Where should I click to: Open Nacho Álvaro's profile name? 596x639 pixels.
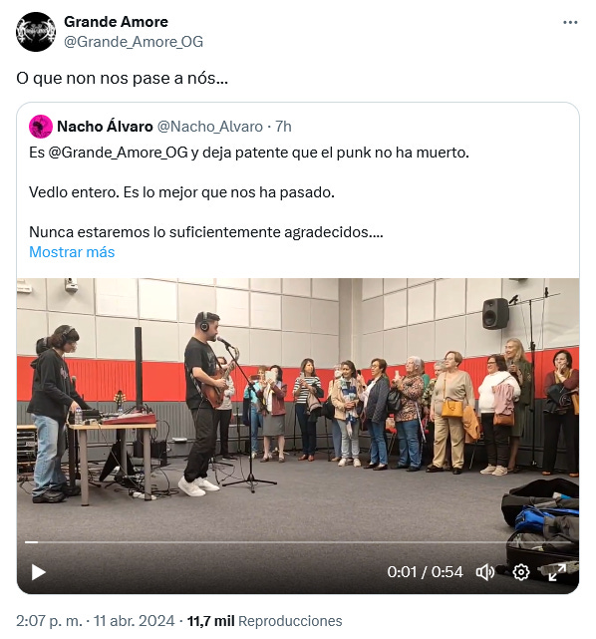105,127
